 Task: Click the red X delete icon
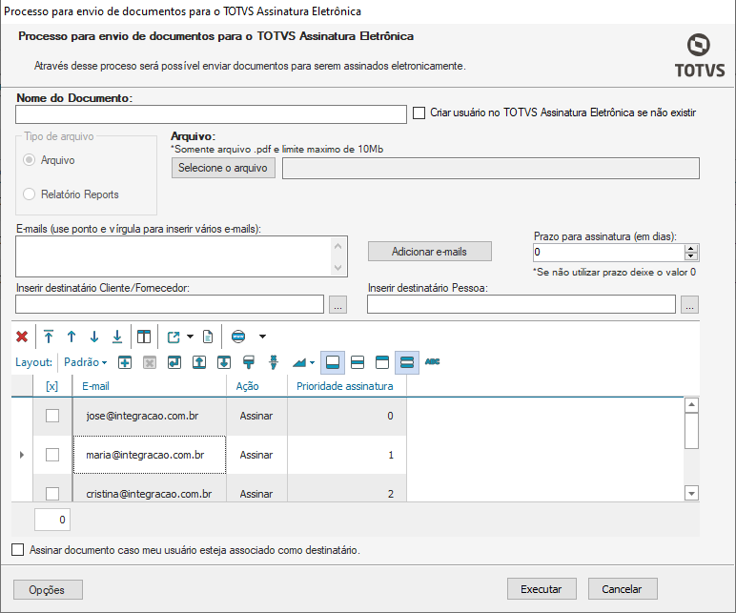tap(22, 337)
